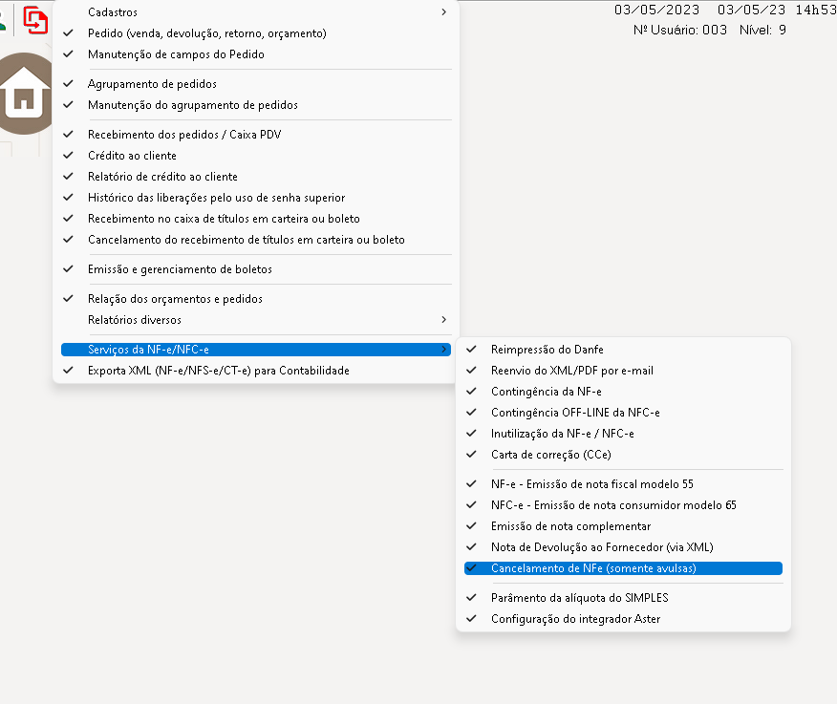Choose NFC-e Emissão de nota consumidor modelo 65
Screen dimensions: 837x704
613,505
